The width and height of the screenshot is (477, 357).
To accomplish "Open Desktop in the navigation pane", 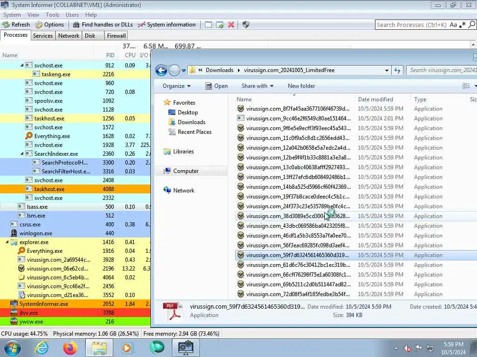I will point(187,112).
